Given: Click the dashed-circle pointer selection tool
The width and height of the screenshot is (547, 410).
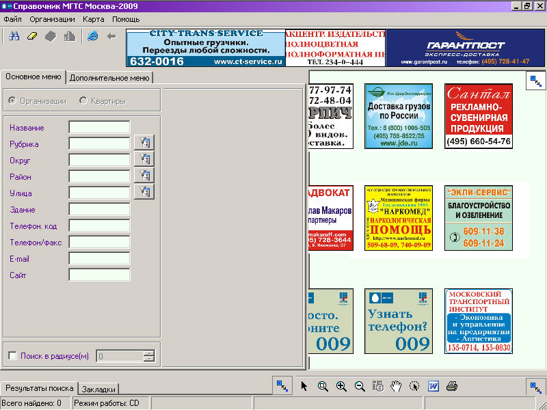Looking at the screenshot, I should [414, 386].
